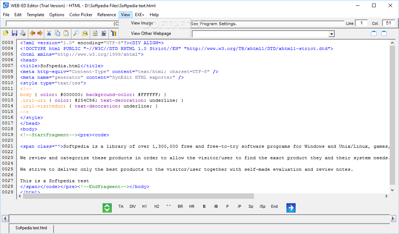Paste from the clipboard icon
399x234 pixels.
click(66, 33)
